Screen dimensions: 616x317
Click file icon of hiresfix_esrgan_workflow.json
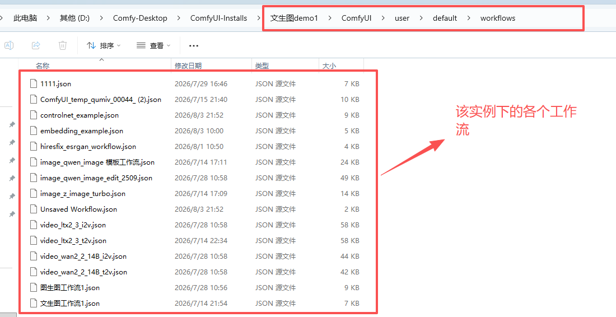point(34,147)
